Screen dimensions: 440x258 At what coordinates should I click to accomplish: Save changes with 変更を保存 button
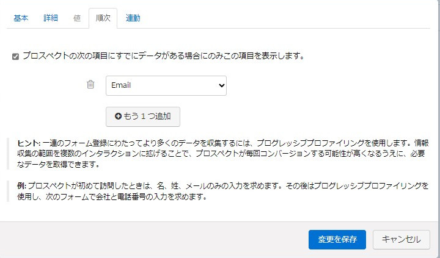(337, 240)
